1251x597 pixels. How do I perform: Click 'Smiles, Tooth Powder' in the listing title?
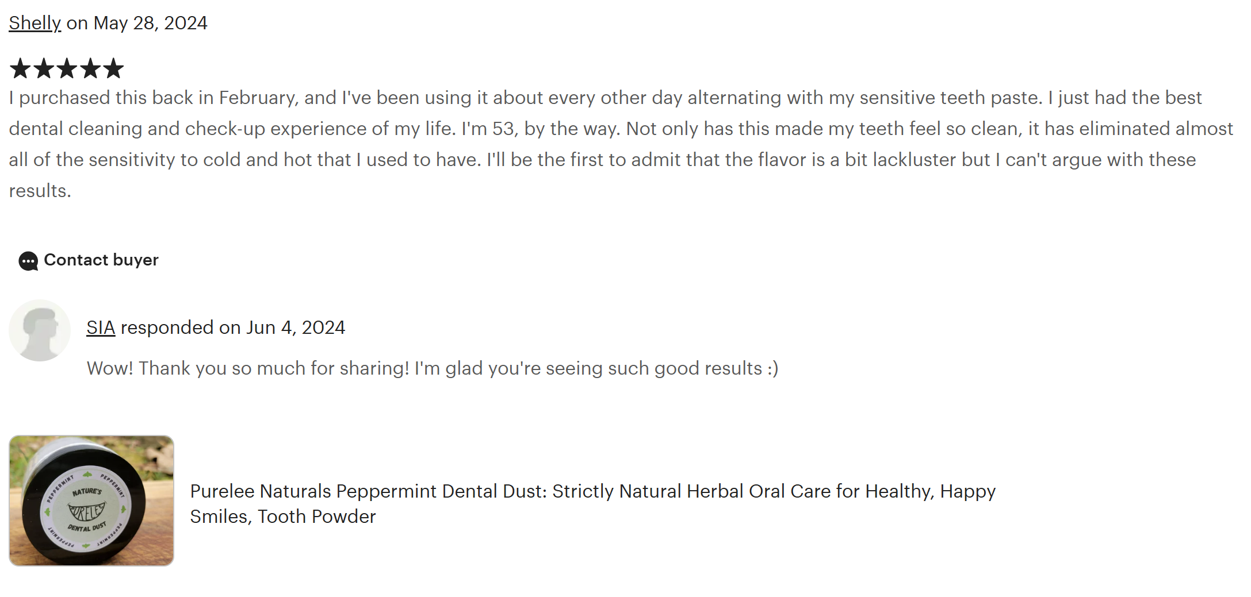coord(282,517)
